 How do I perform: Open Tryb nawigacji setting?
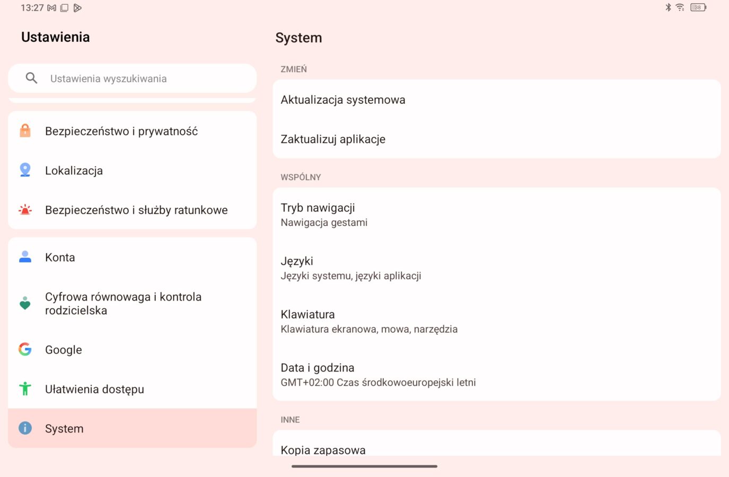[x=497, y=215]
